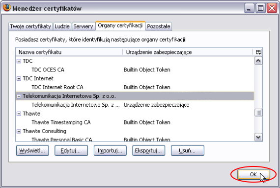Image resolution: width=280 pixels, height=188 pixels.
Task: Click the scrollbar down arrow
Action: pos(258,137)
